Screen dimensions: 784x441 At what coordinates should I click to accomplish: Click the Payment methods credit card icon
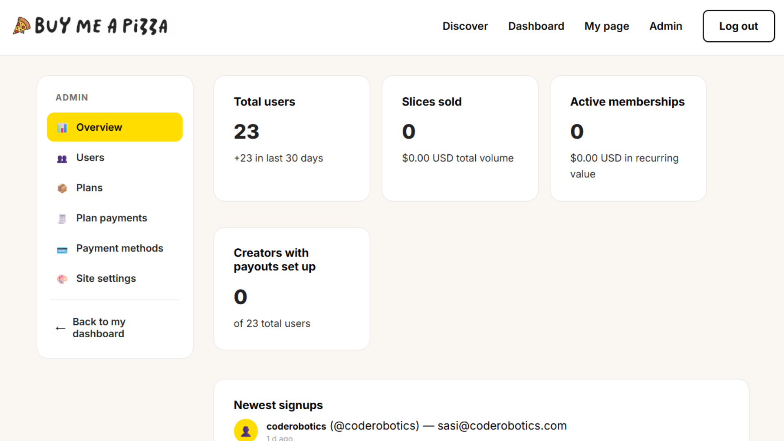click(x=62, y=249)
